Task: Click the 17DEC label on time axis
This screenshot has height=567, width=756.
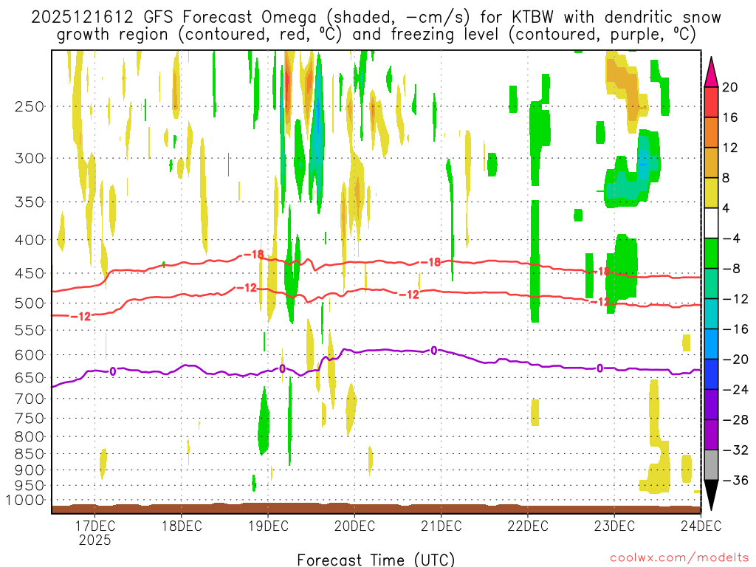Action: point(95,526)
